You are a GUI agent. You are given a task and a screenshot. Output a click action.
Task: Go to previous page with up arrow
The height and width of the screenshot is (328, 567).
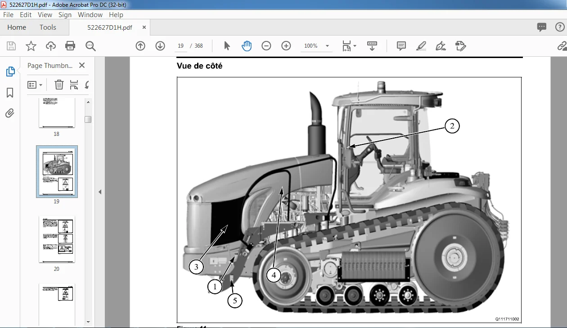pos(140,46)
